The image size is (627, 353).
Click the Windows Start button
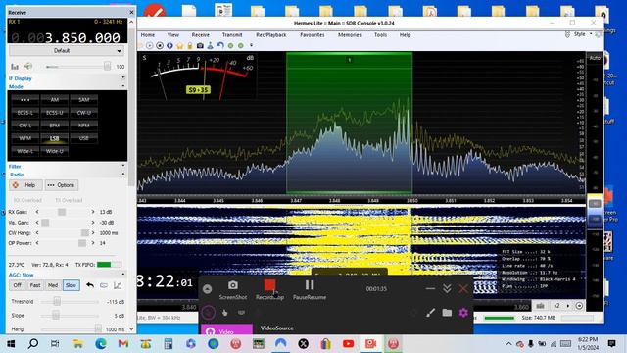11,344
